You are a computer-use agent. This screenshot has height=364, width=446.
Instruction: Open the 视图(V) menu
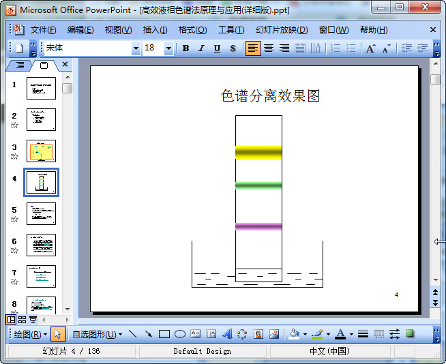[x=119, y=29]
